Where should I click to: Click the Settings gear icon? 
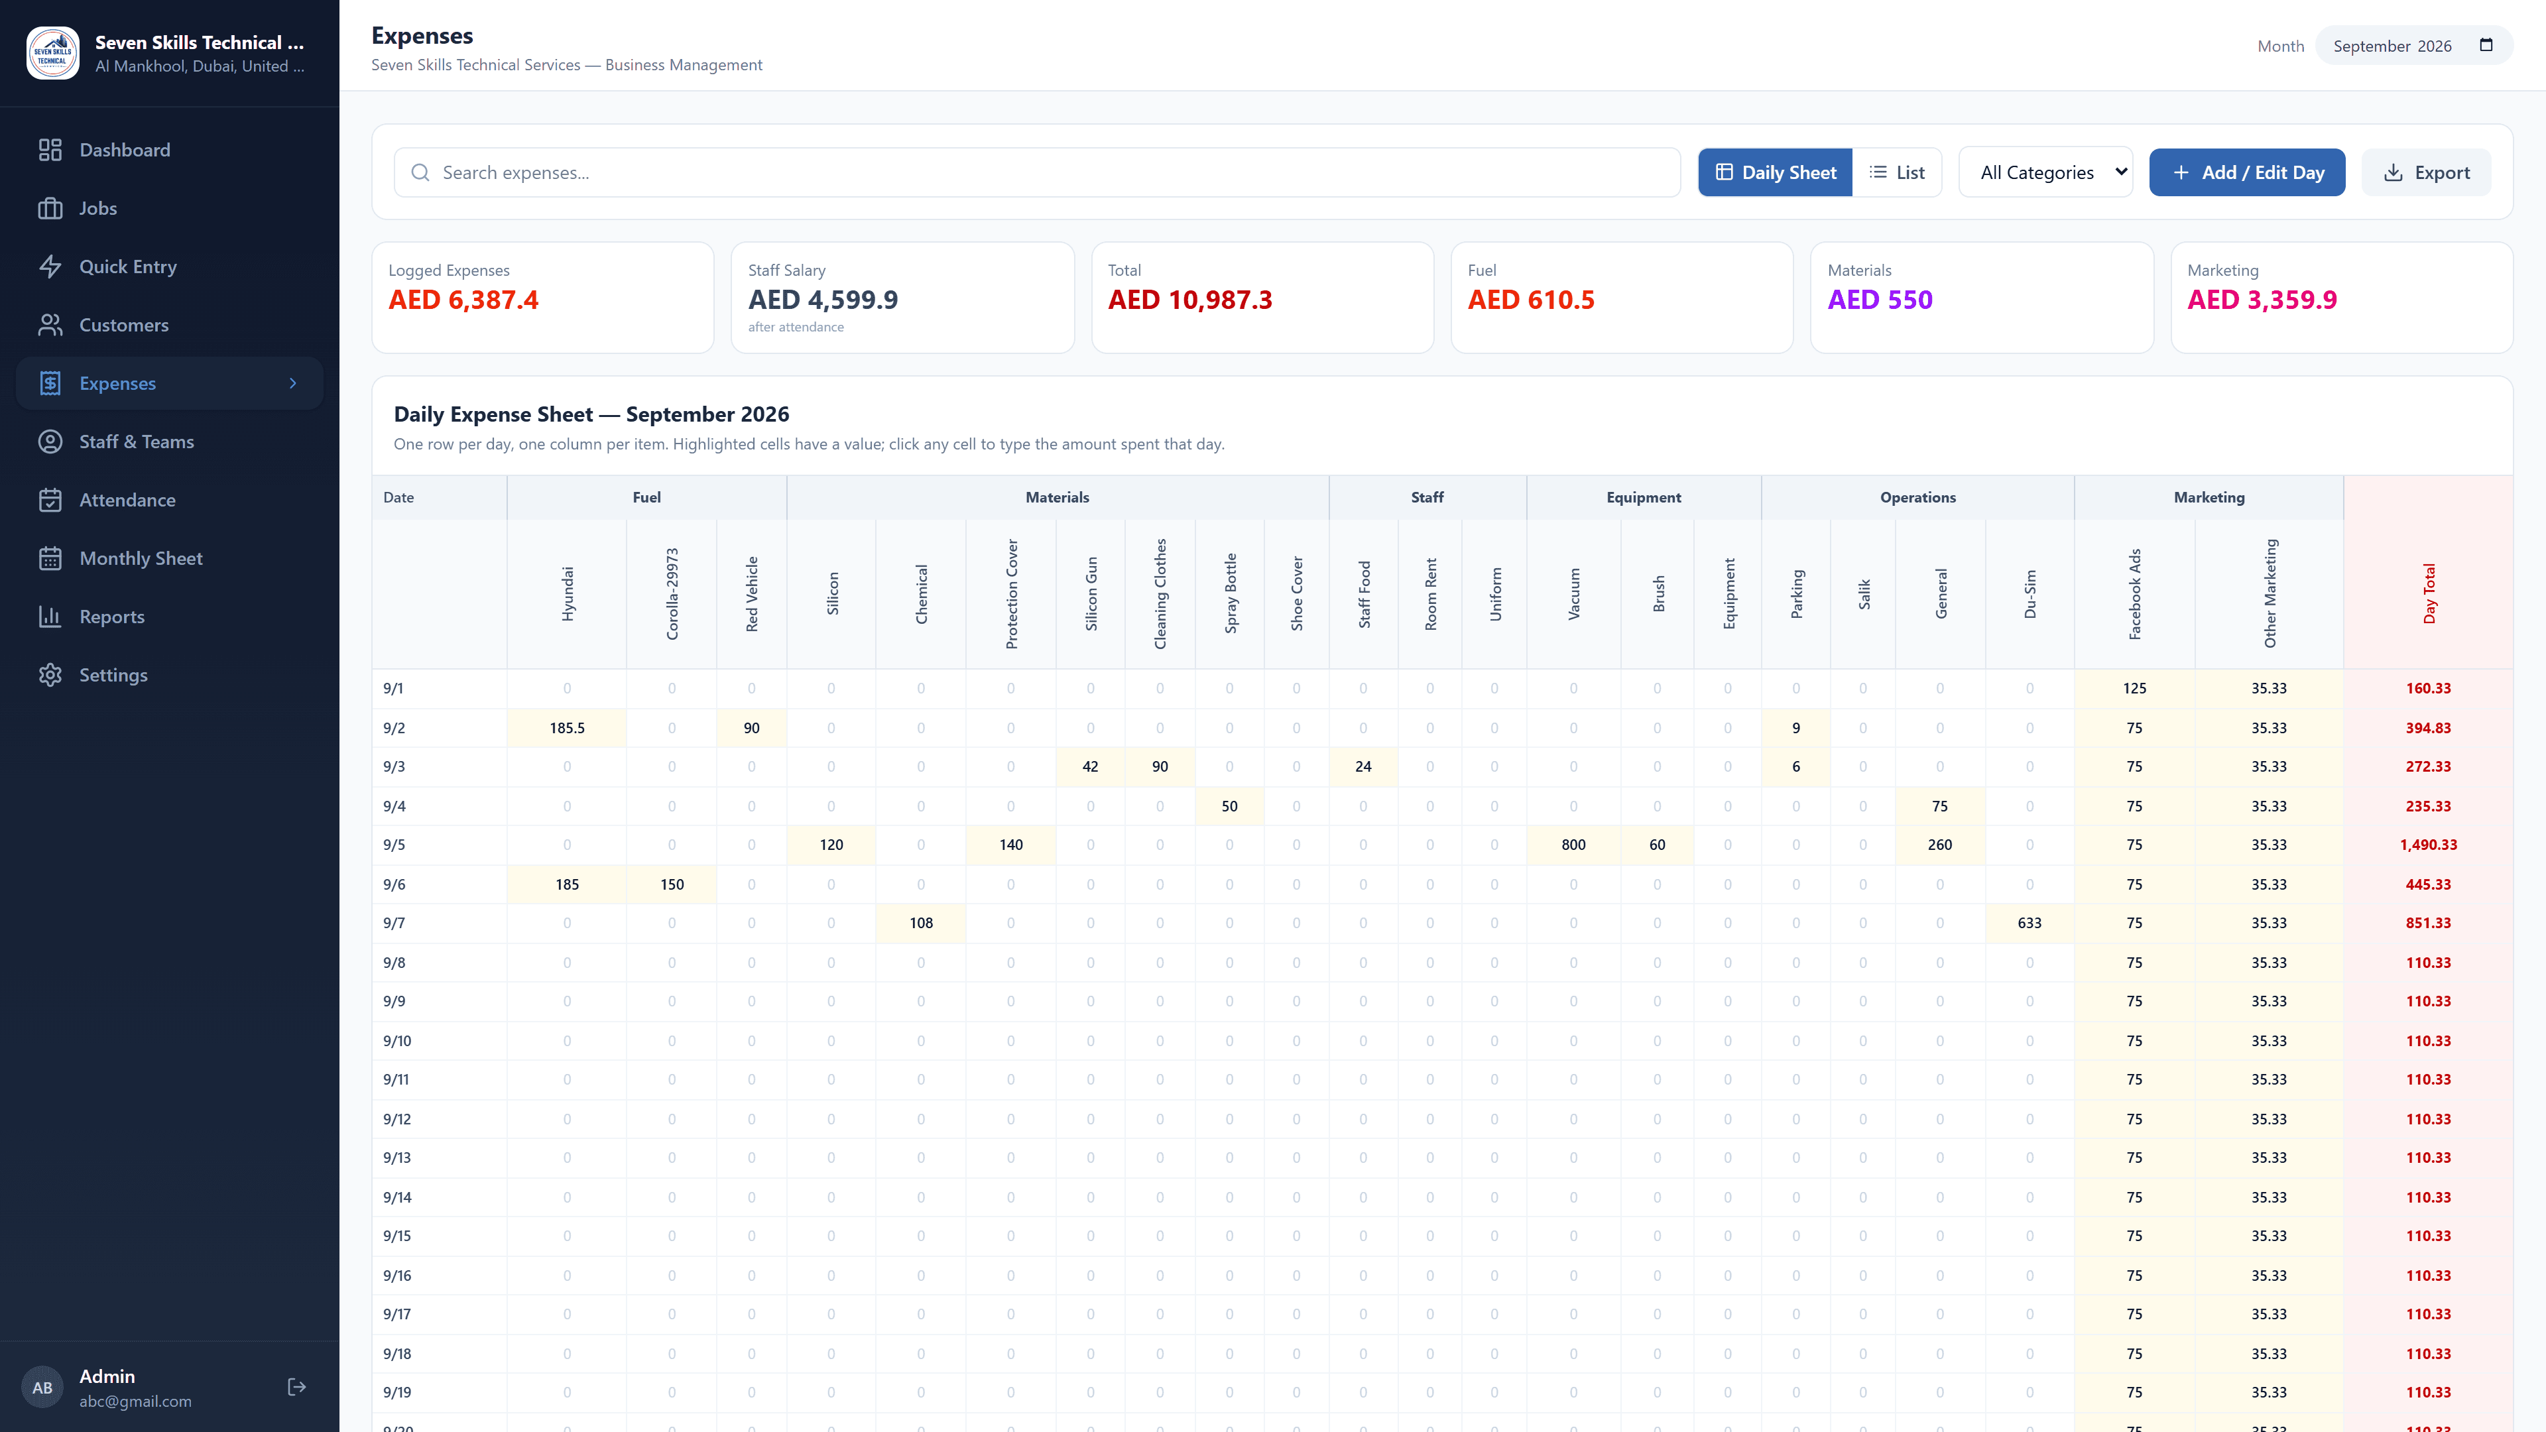click(50, 675)
